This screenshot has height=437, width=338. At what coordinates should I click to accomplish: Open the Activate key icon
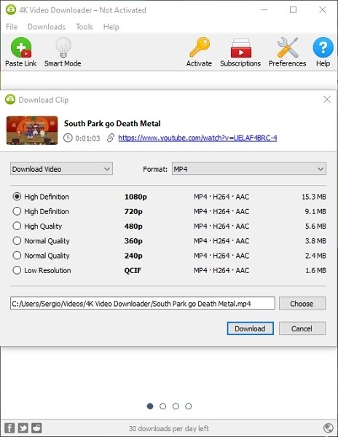[x=200, y=47]
